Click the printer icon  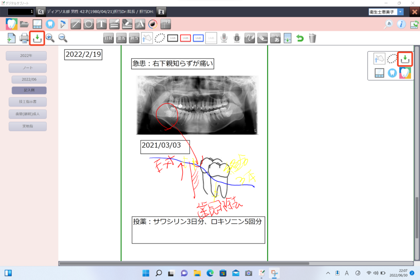click(24, 39)
